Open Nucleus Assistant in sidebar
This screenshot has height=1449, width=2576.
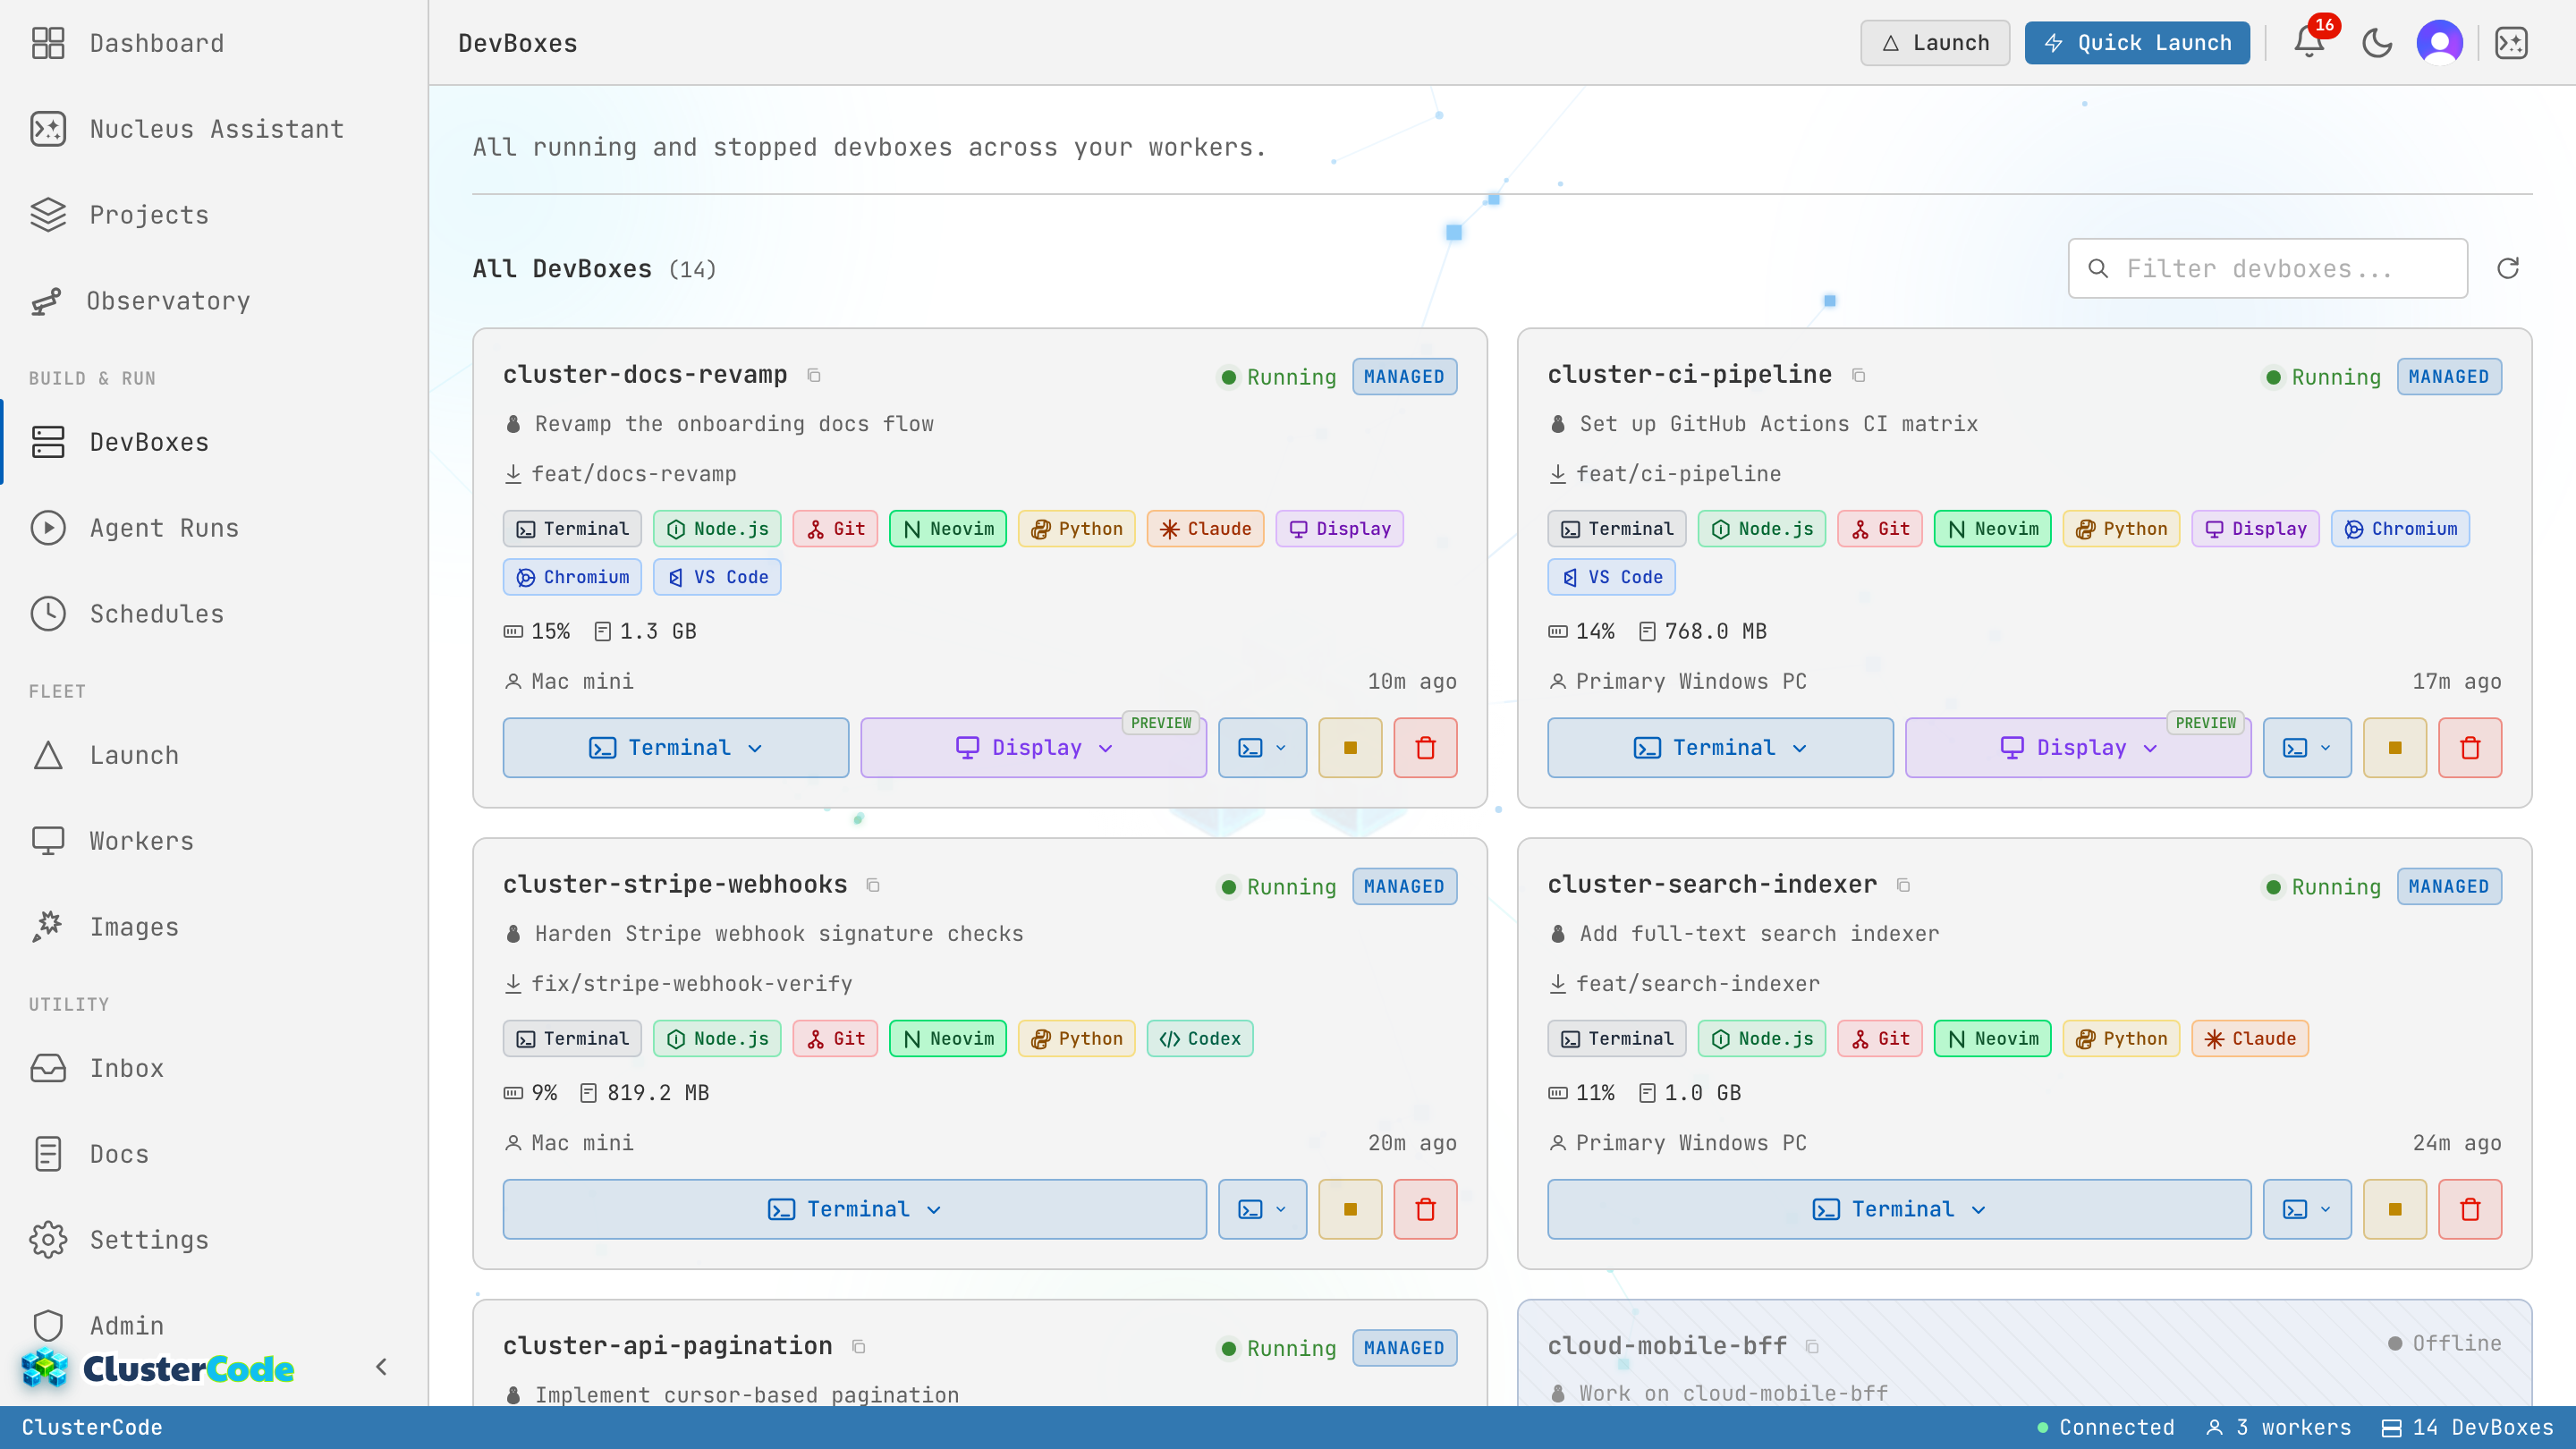(214, 129)
